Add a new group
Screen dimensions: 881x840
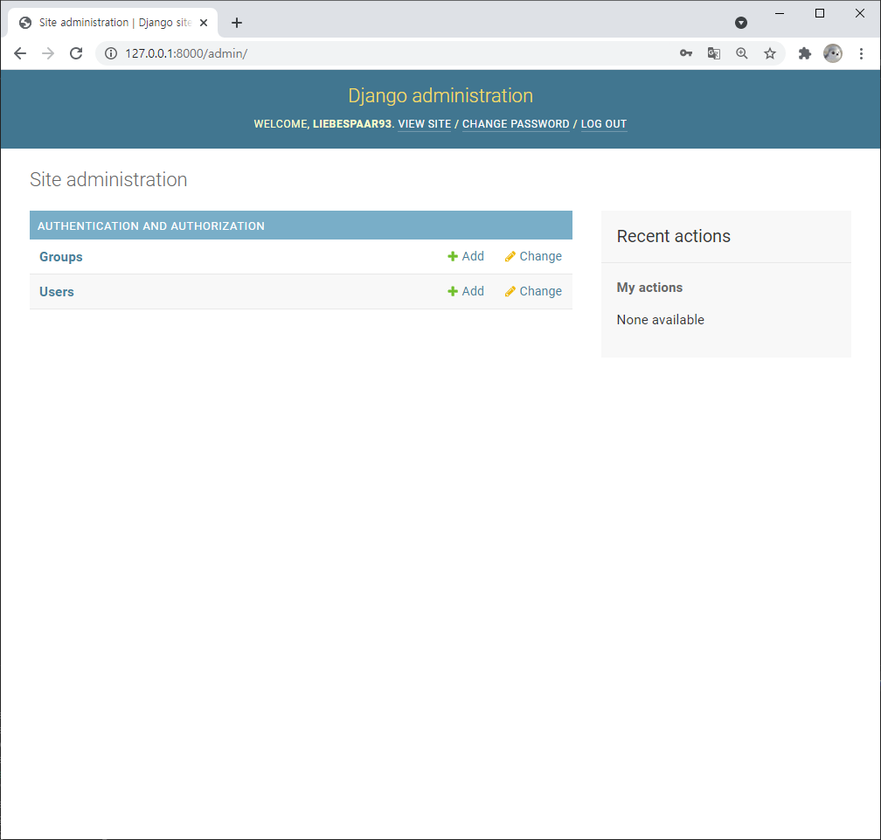click(x=466, y=256)
